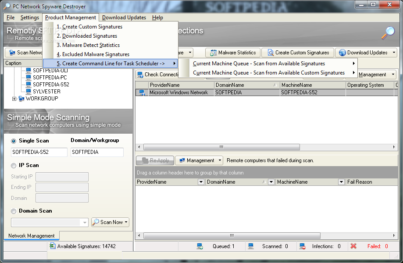Select the Single Scan radio button
Viewport: 403px width, 263px height.
pyautogui.click(x=14, y=141)
